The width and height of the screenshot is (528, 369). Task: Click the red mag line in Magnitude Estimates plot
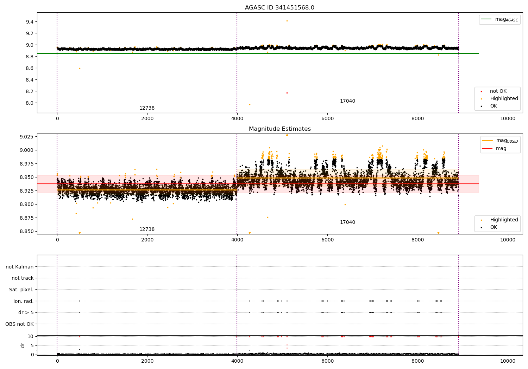(x=258, y=184)
